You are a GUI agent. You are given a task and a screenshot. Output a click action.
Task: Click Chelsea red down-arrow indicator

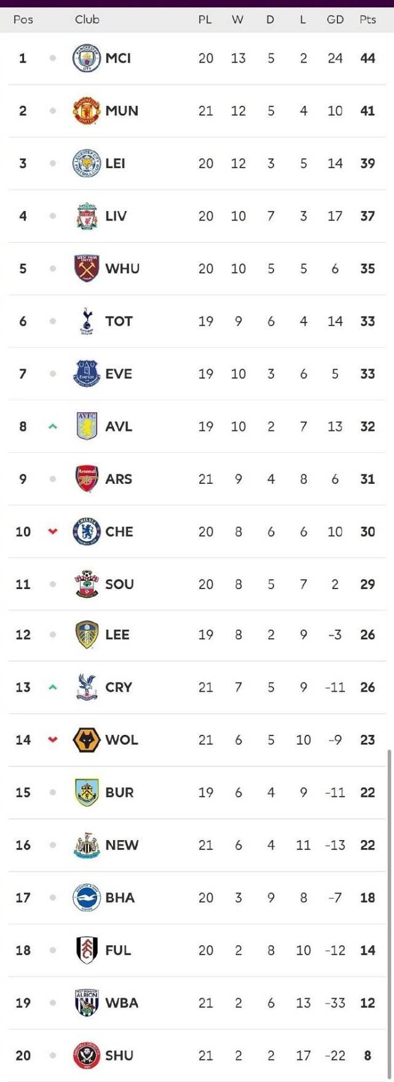pyautogui.click(x=53, y=532)
